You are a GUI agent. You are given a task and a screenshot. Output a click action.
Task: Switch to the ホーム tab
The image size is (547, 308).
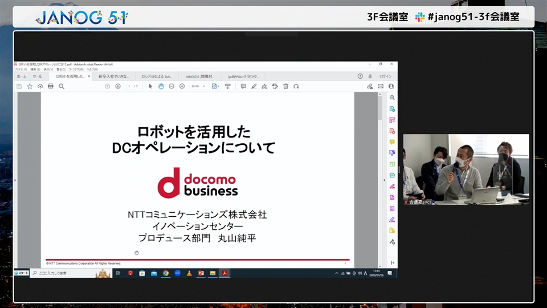[x=22, y=76]
